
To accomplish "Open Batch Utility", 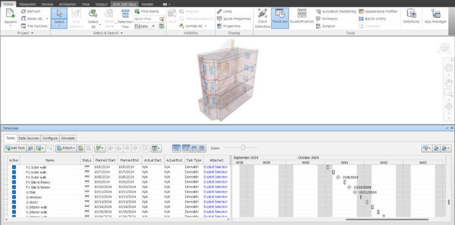I will click(372, 19).
